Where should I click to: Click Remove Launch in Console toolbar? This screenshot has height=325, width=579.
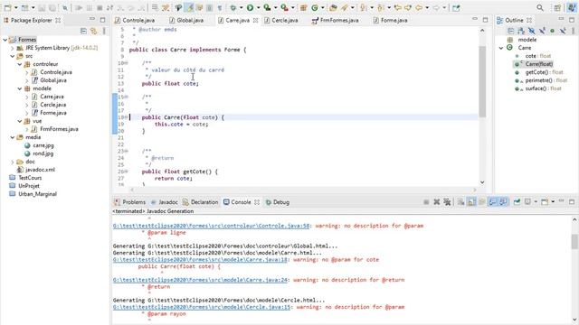pos(436,202)
